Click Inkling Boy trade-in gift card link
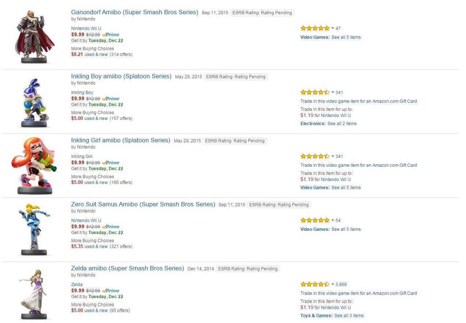The height and width of the screenshot is (323, 466). (359, 101)
